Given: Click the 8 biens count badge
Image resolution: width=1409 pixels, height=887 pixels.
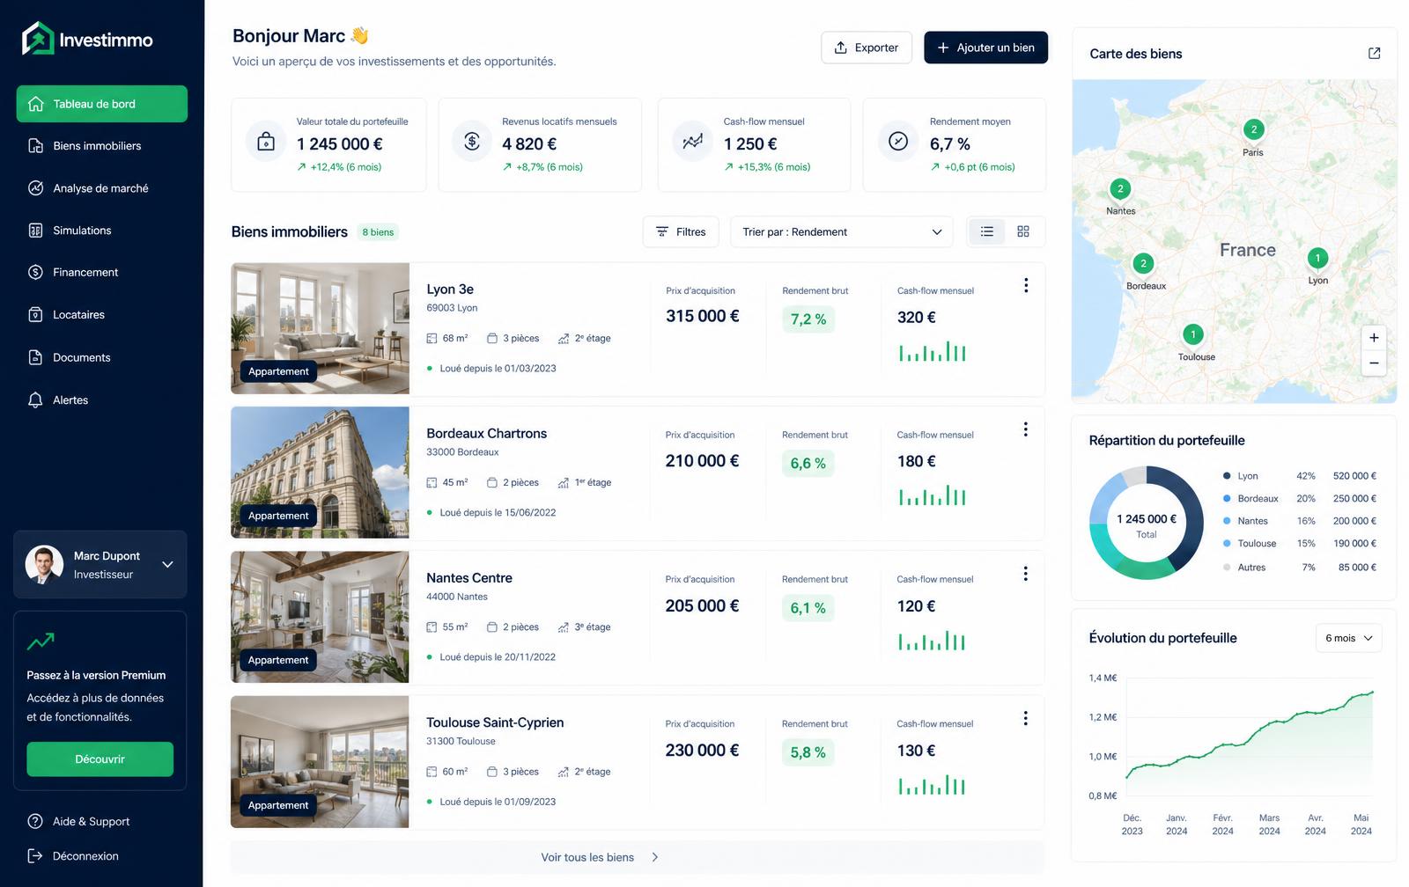Looking at the screenshot, I should point(379,232).
